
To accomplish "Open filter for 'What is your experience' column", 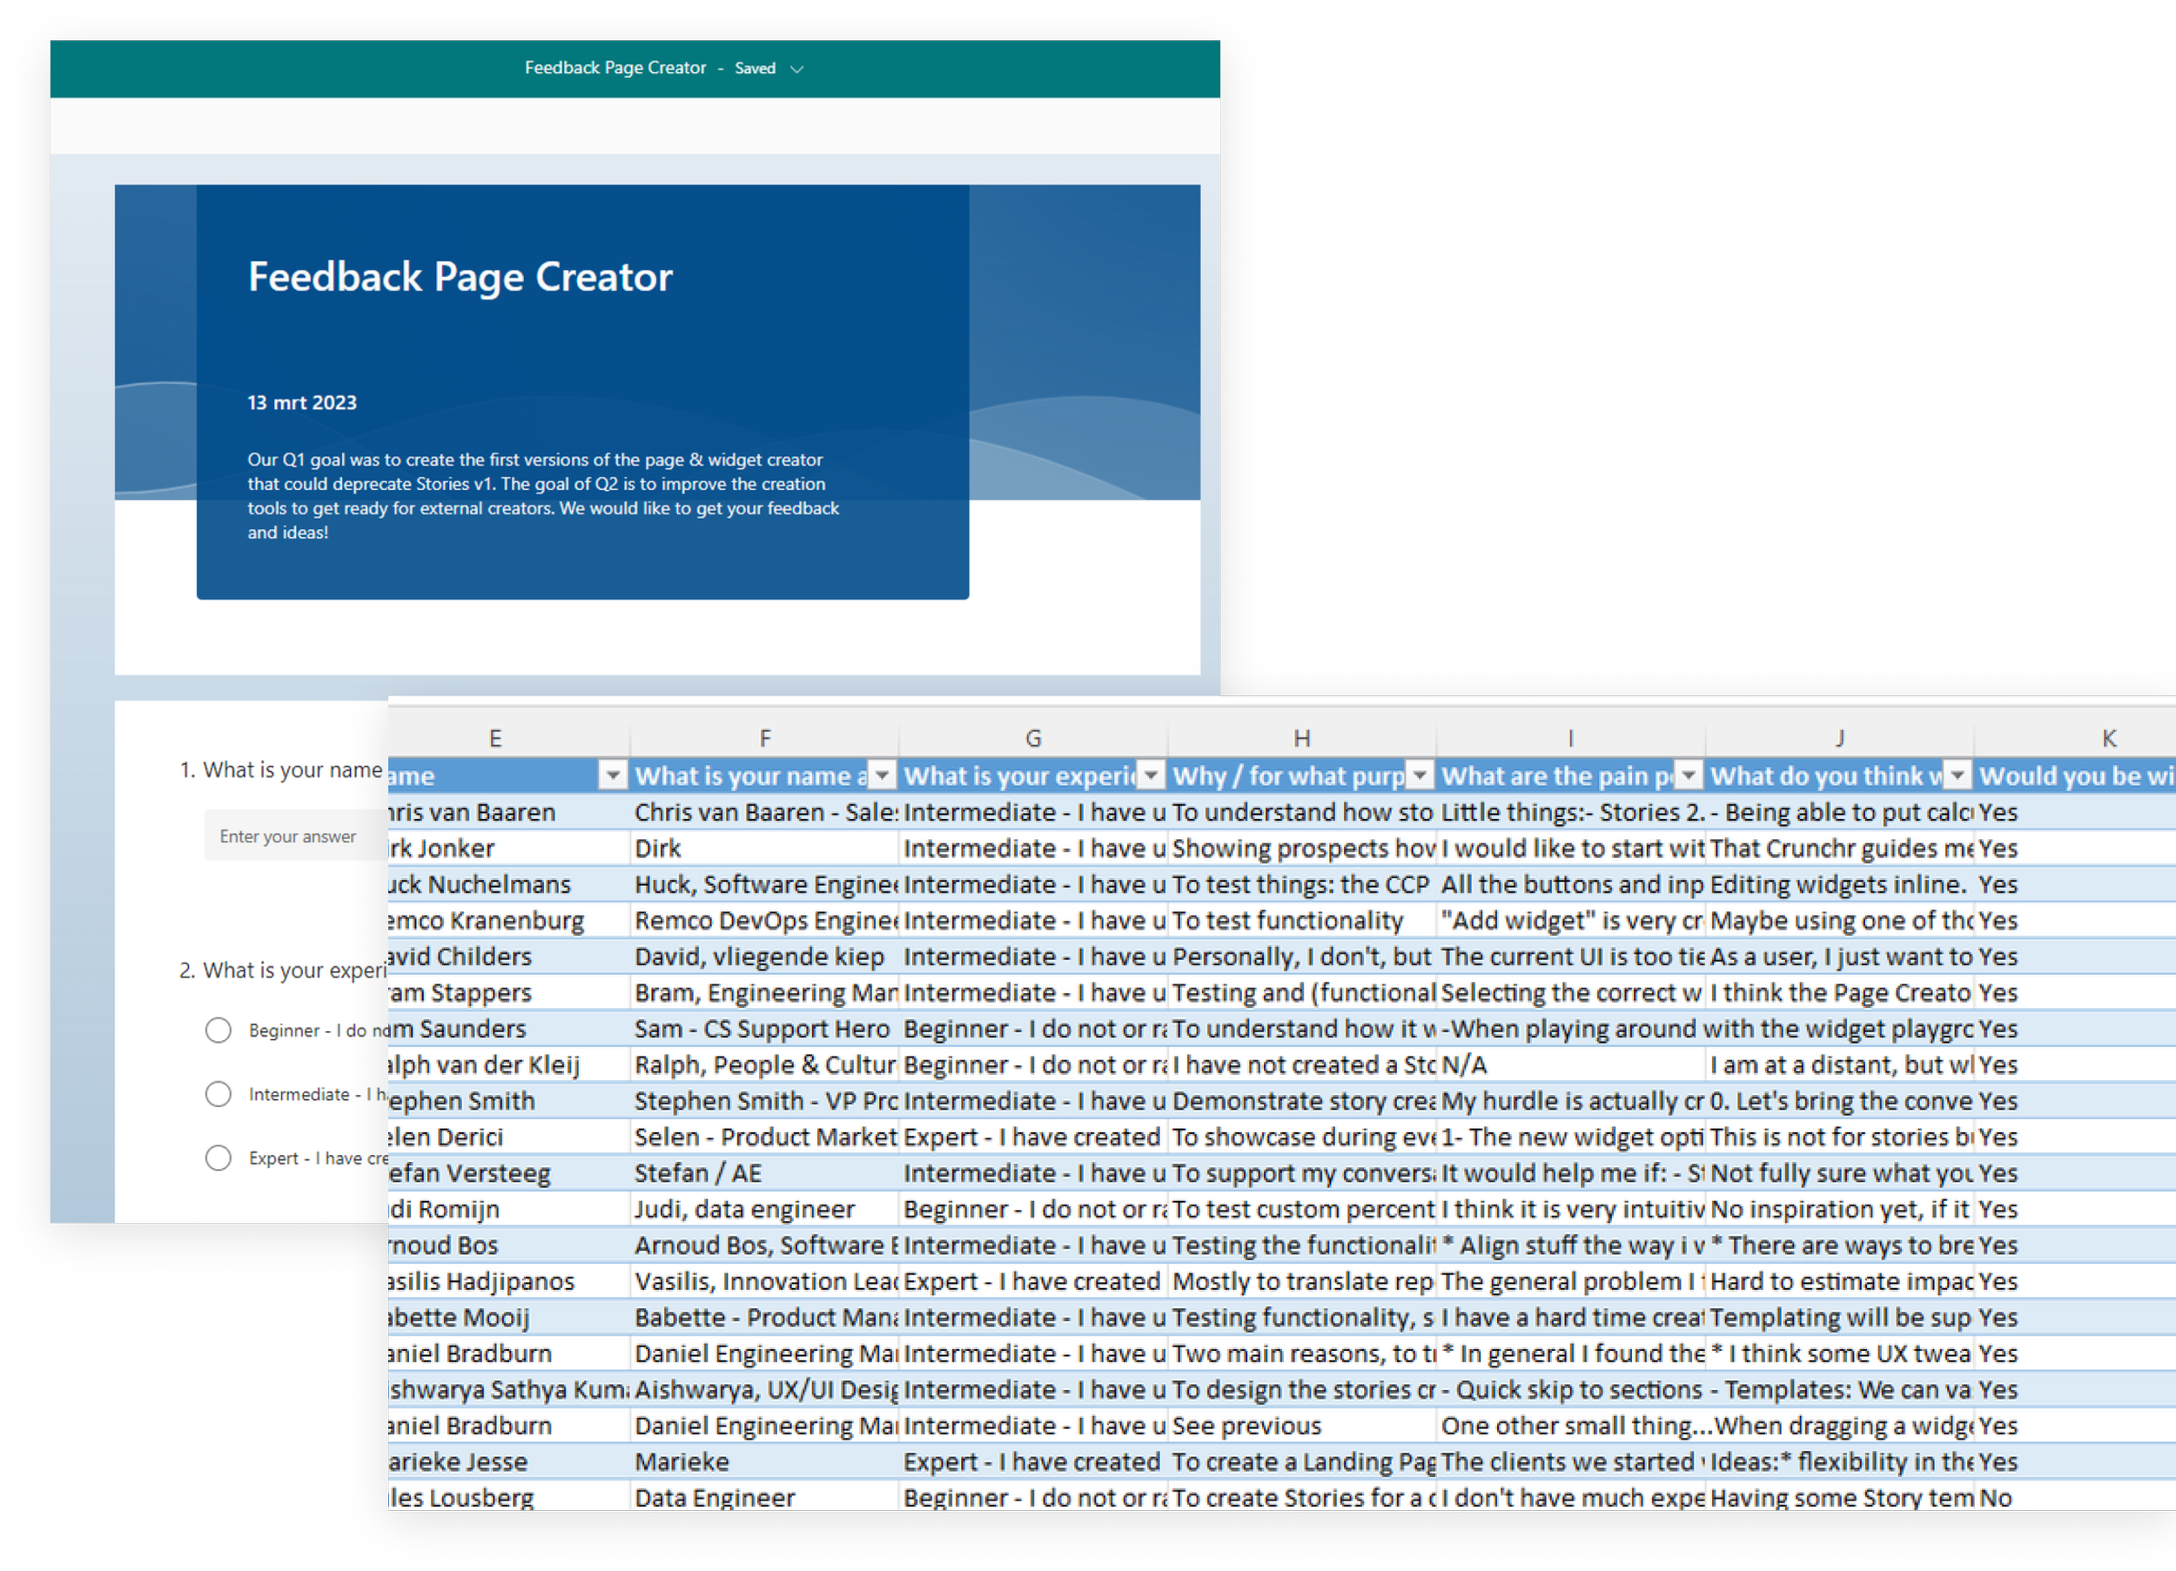I will (x=1151, y=775).
